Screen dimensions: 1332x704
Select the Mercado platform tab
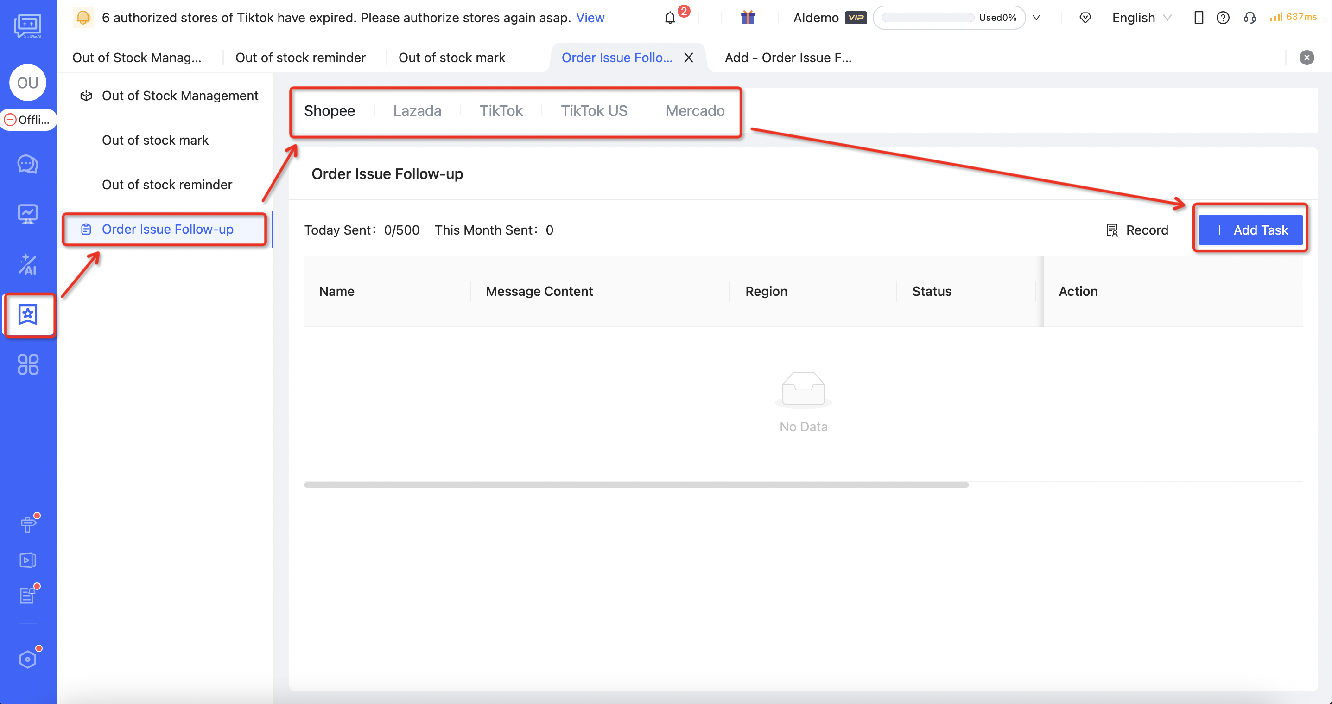(x=695, y=111)
